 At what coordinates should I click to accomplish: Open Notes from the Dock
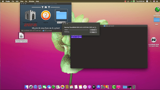80,87
